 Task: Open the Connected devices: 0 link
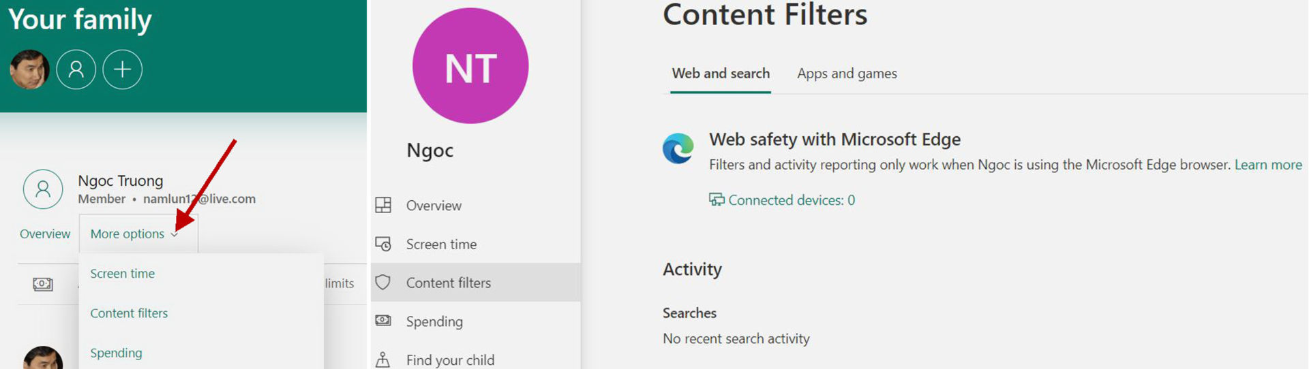pyautogui.click(x=791, y=200)
